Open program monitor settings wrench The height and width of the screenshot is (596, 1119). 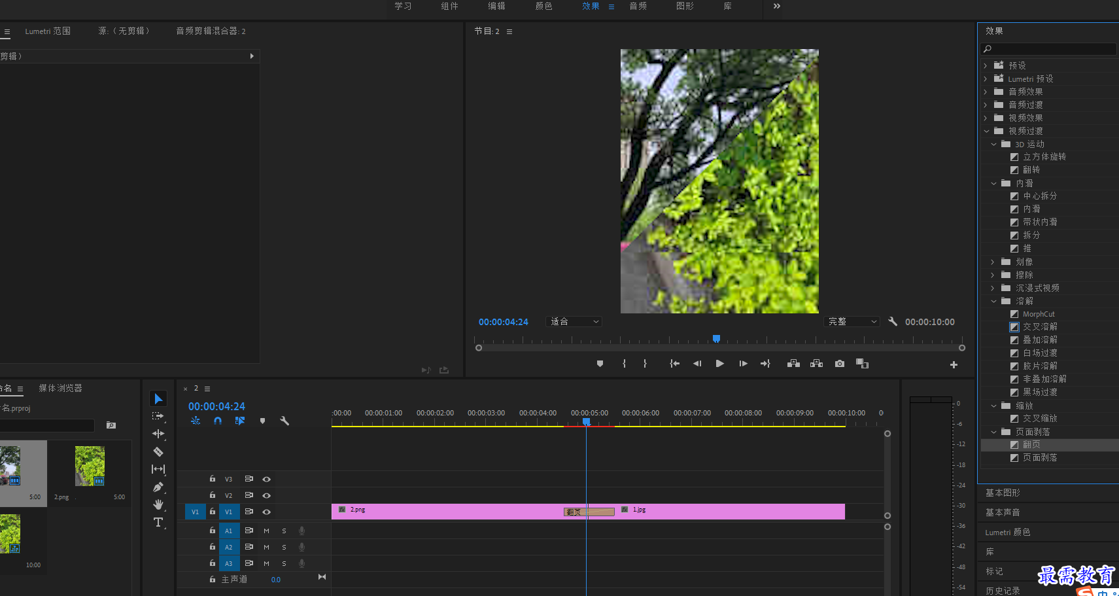click(x=893, y=321)
